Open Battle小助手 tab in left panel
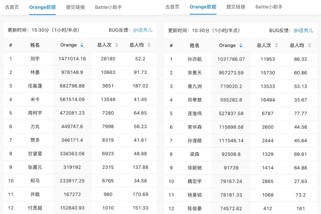 point(108,7)
